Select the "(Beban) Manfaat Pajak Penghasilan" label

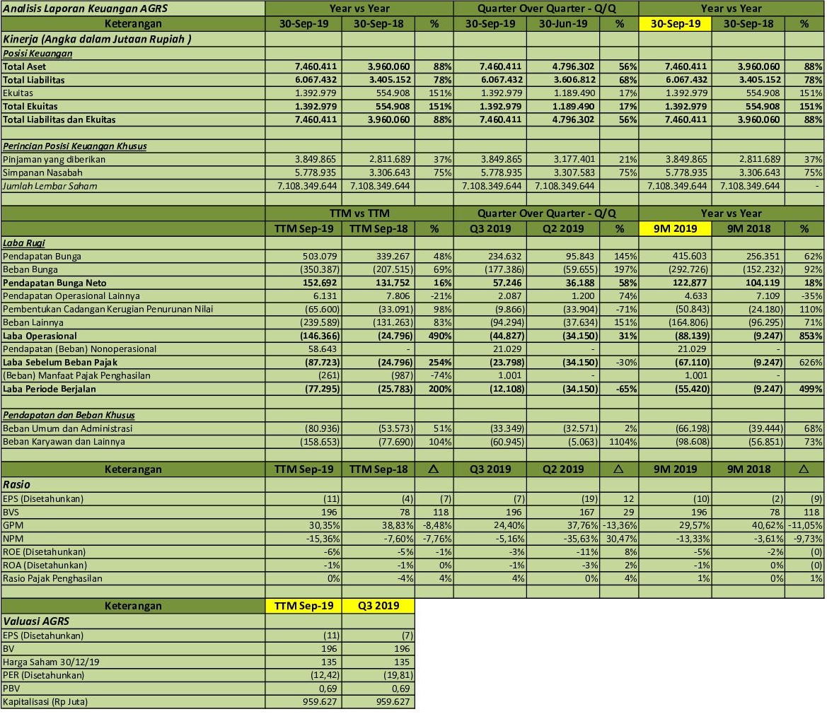click(76, 375)
